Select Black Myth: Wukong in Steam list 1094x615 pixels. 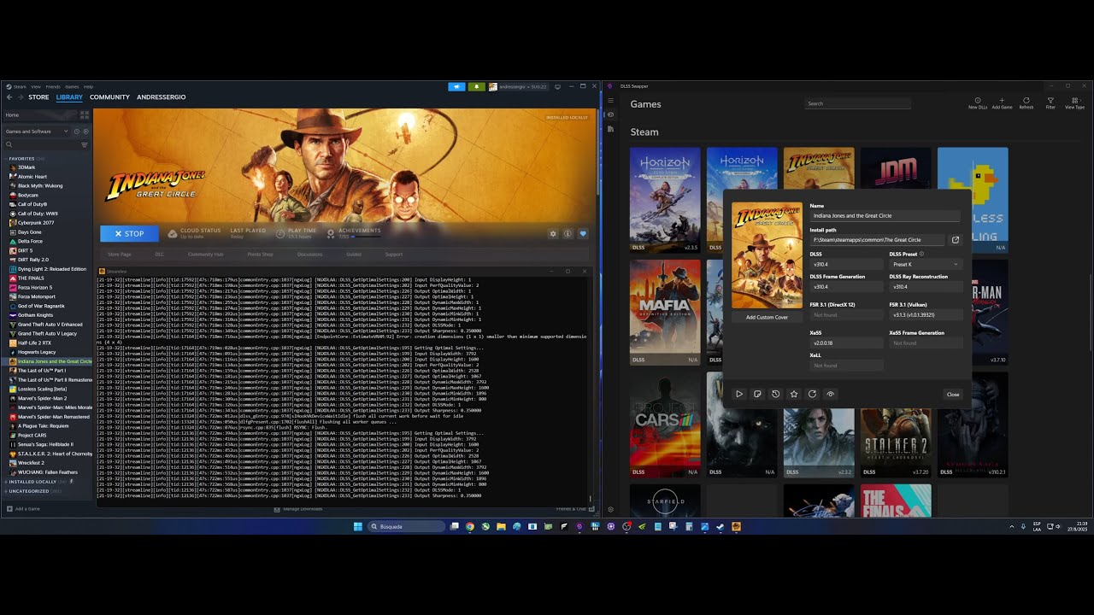(x=40, y=186)
